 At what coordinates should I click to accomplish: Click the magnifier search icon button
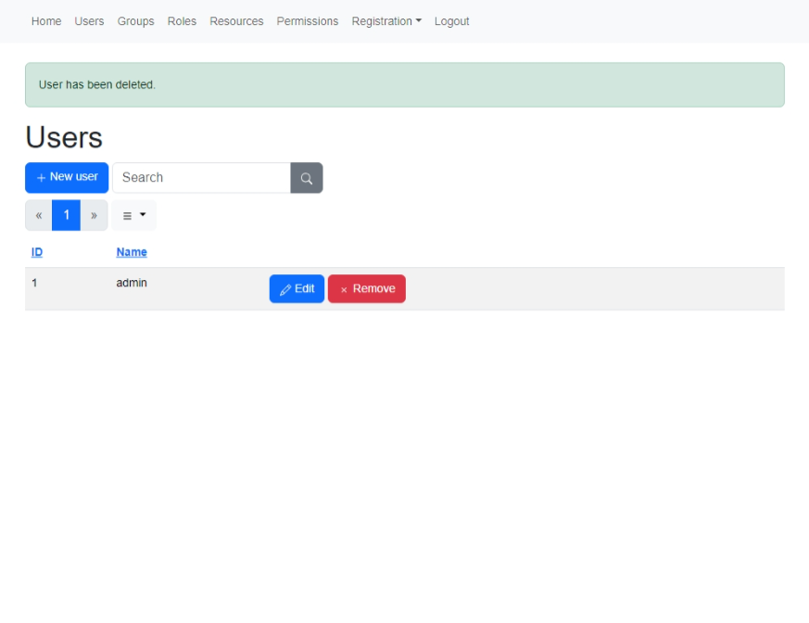307,178
